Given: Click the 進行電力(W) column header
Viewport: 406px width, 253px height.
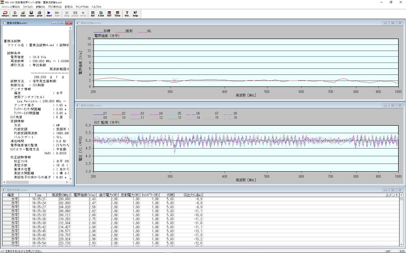Looking at the screenshot, I should (108, 195).
